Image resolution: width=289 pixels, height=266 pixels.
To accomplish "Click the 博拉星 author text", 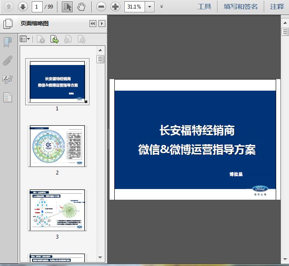I will pos(236,174).
